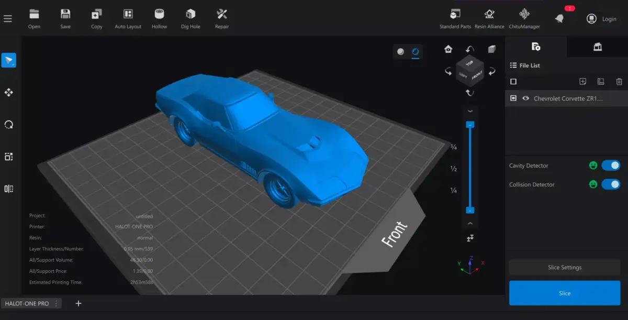Add a new printer tab with plus
The height and width of the screenshot is (320, 628).
78,303
